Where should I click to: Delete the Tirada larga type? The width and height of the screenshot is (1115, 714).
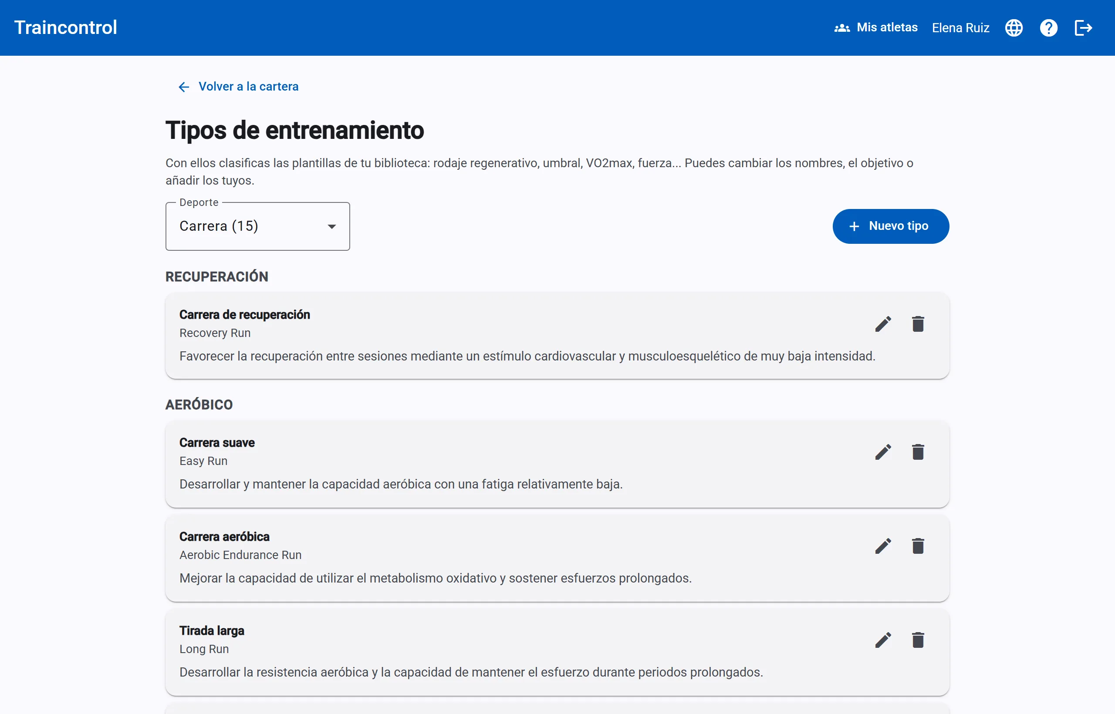pos(918,640)
